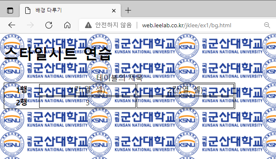This screenshot has width=276, height=159.
Task: Show the not secure warning info
Action: pos(88,25)
